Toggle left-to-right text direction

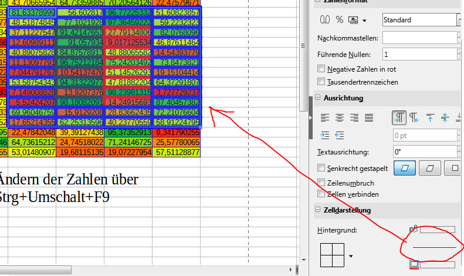[x=399, y=118]
